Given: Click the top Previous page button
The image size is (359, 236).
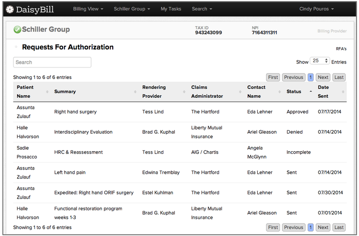Looking at the screenshot, I should point(294,77).
